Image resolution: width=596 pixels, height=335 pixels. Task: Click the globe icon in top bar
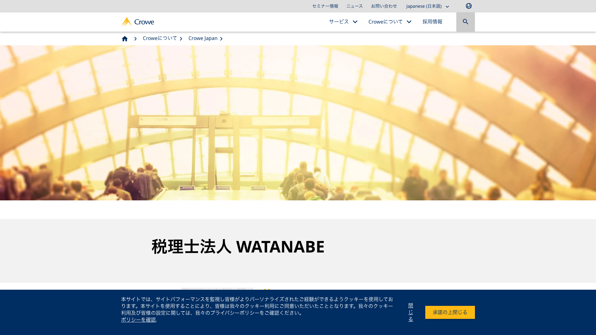pyautogui.click(x=468, y=6)
